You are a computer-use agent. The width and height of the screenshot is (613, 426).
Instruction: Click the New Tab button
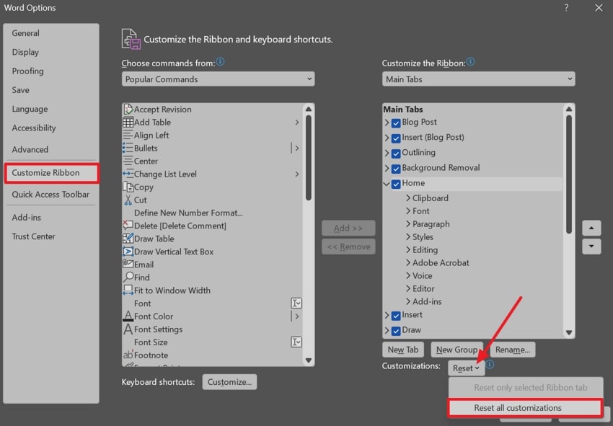[403, 350]
